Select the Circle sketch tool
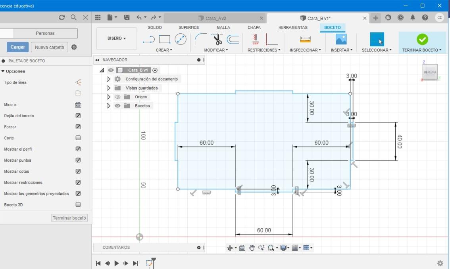The height and width of the screenshot is (269, 450). 181,39
